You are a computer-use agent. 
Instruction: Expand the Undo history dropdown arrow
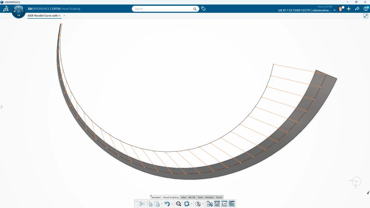tap(172, 204)
